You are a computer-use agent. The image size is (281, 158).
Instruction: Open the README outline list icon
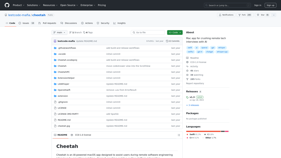coord(179,135)
